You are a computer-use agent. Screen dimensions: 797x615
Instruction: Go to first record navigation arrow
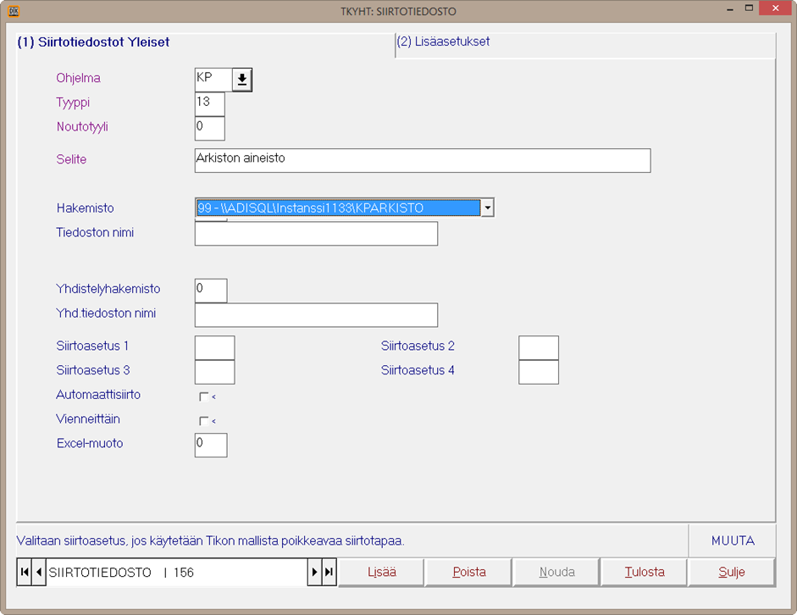tap(24, 573)
